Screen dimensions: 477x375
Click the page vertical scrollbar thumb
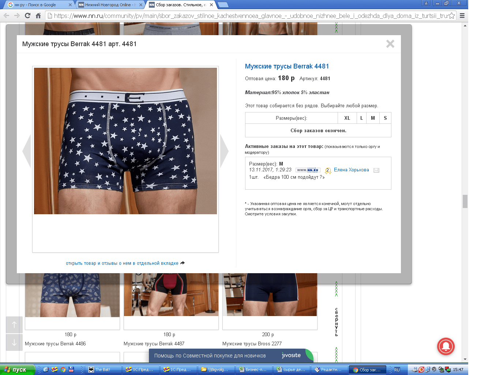pyautogui.click(x=465, y=201)
